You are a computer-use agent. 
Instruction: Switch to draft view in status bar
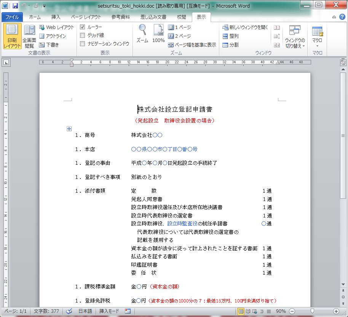268,311
